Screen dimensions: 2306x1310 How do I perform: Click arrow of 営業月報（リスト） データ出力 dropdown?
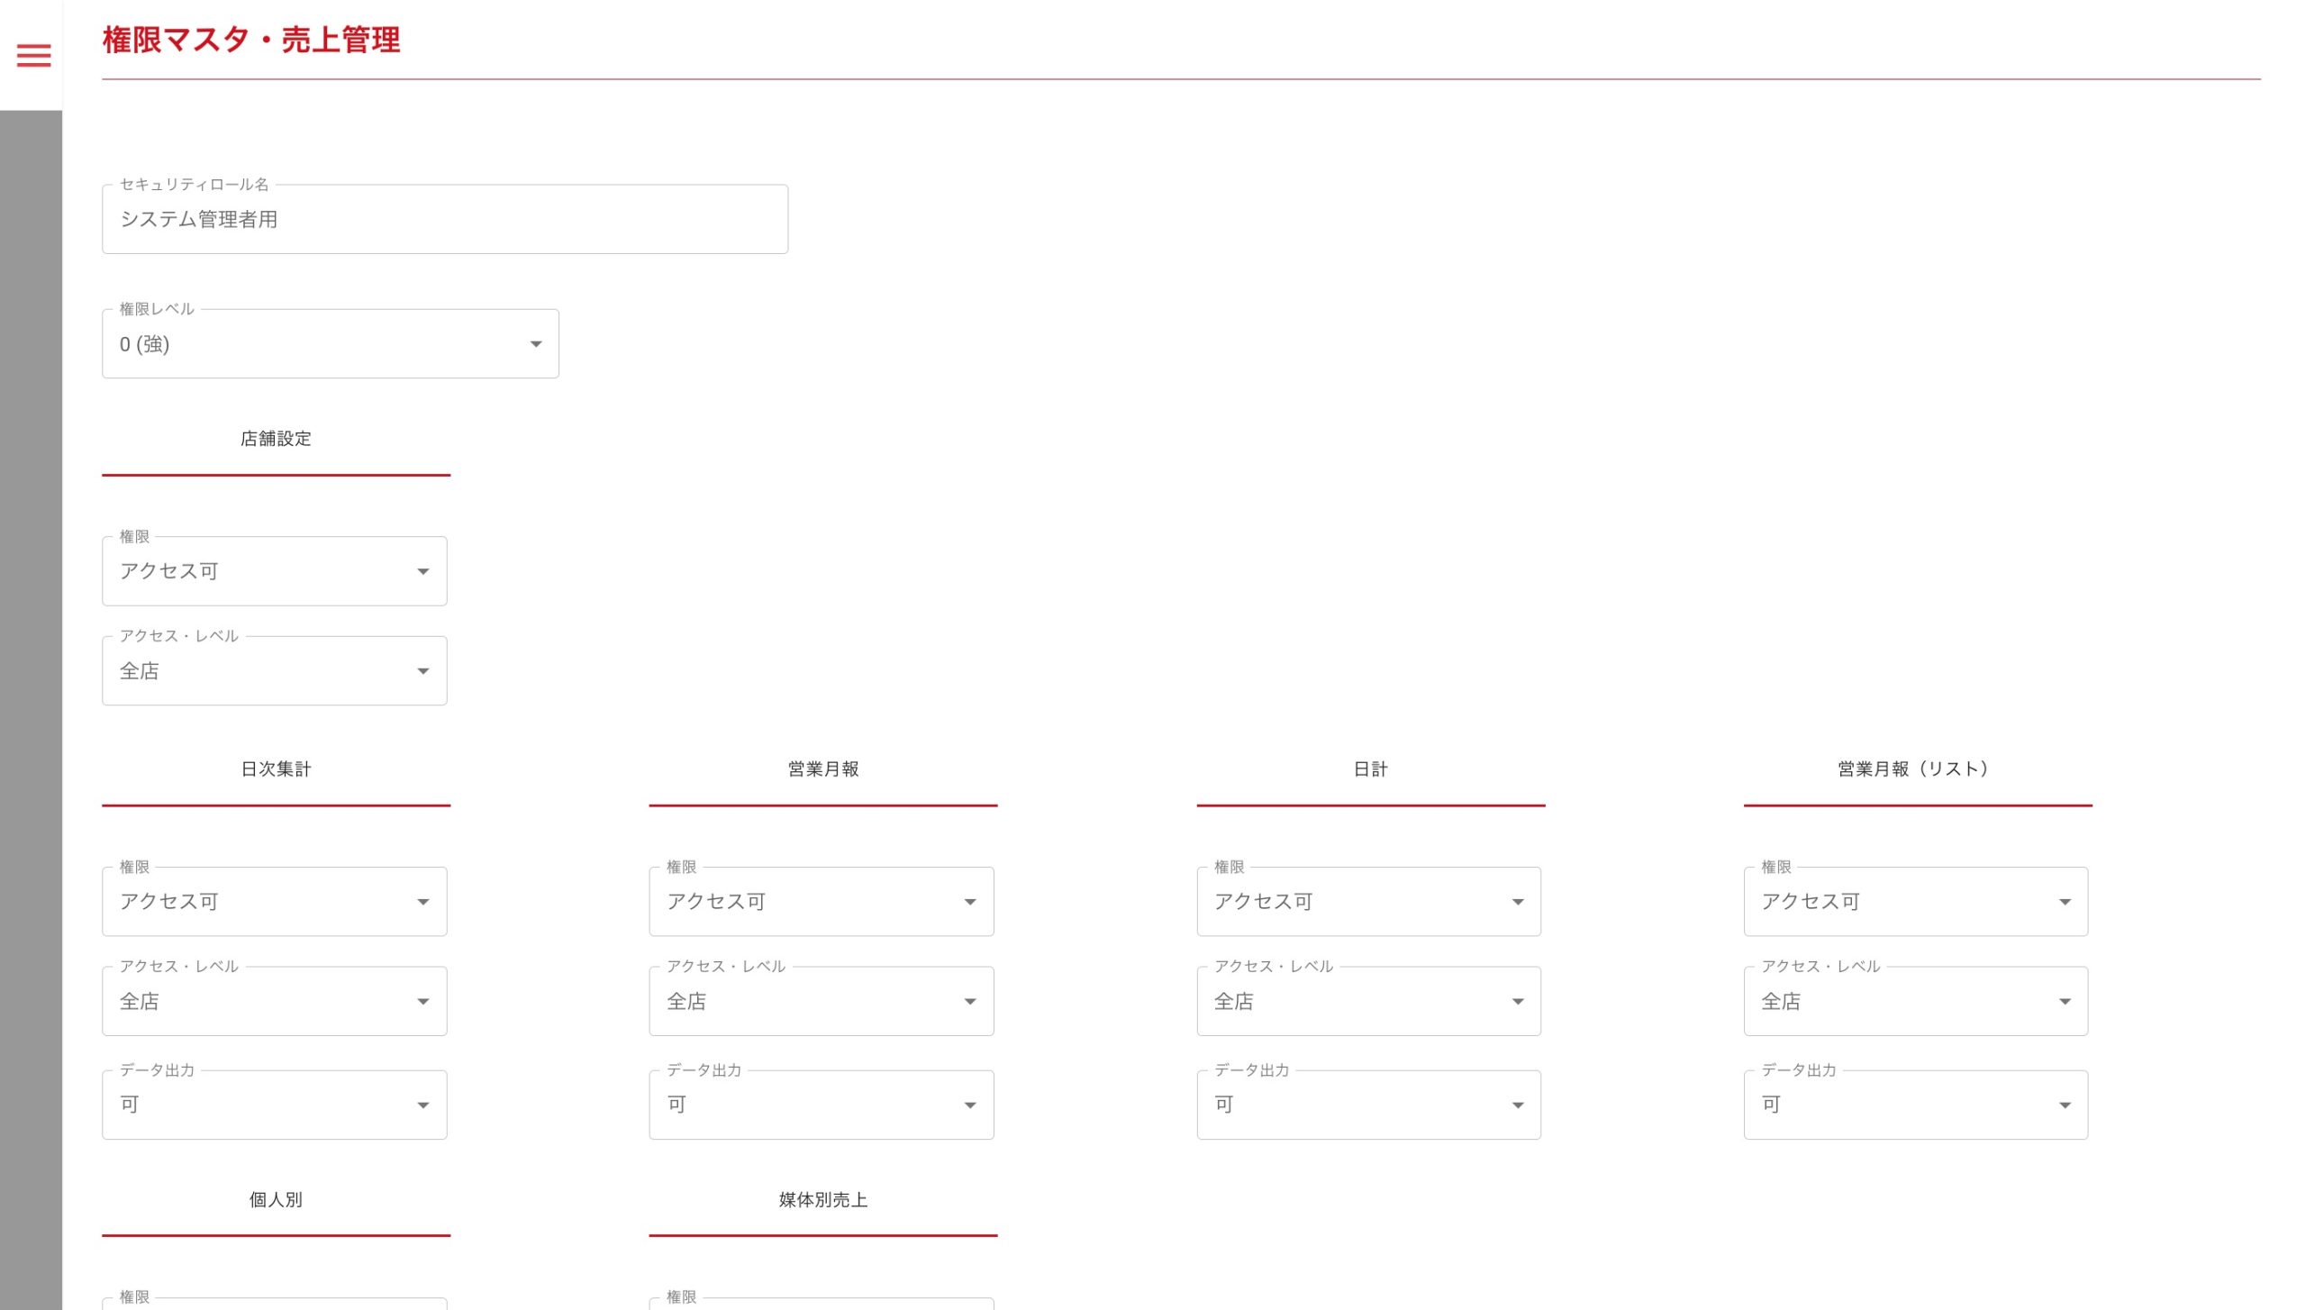coord(2065,1105)
